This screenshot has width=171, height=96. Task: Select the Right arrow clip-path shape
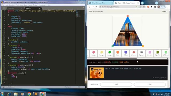(x=142, y=53)
